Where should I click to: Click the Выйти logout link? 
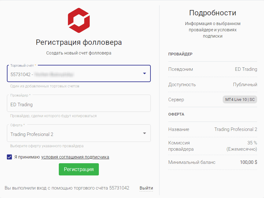pyautogui.click(x=146, y=188)
